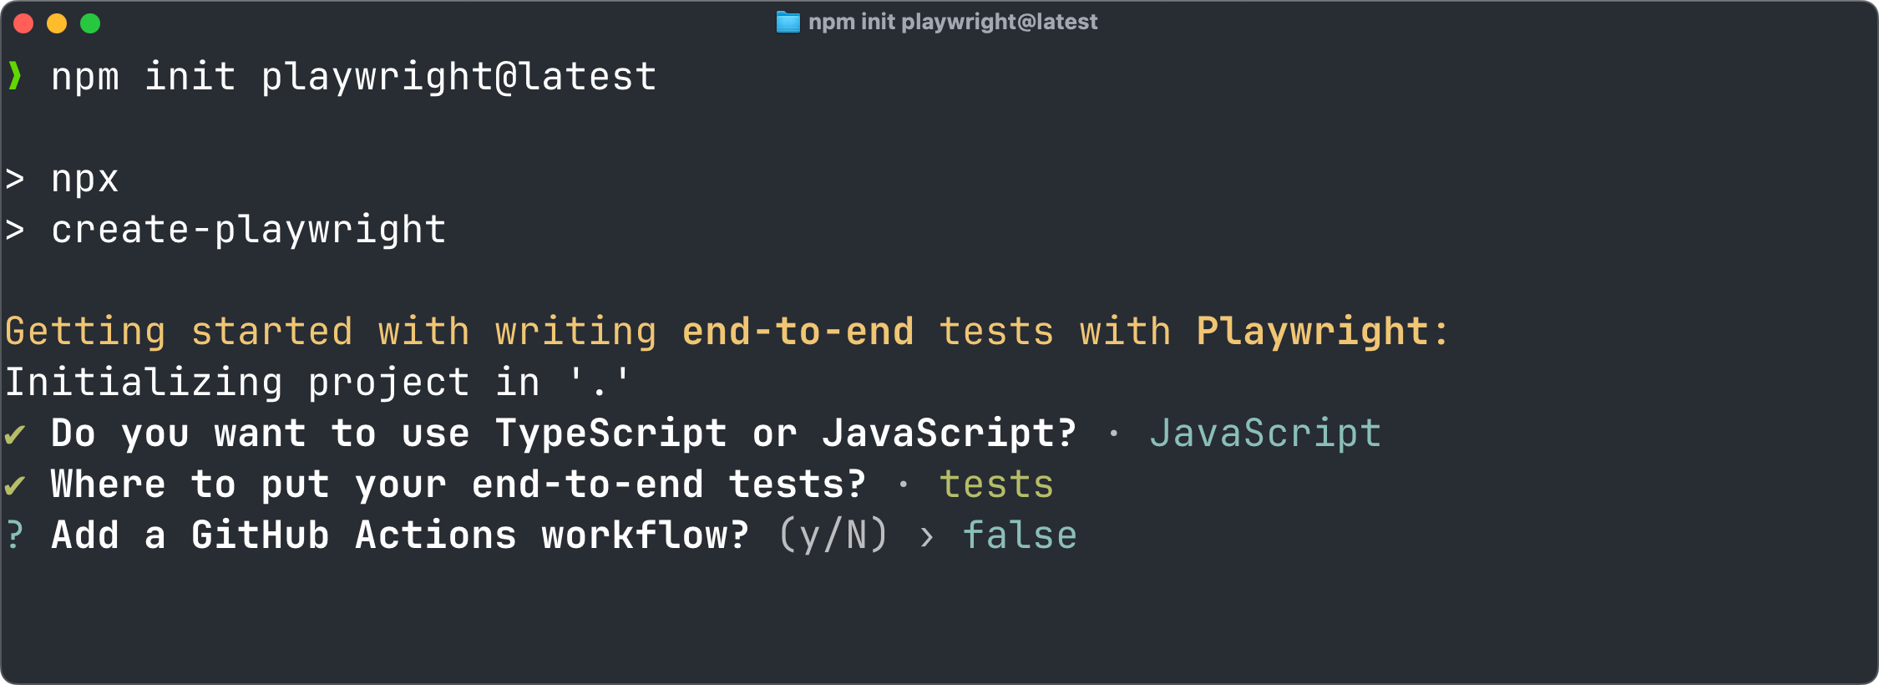Click the blue folder icon in title bar
Screen dimensions: 1879x685
coord(788,23)
